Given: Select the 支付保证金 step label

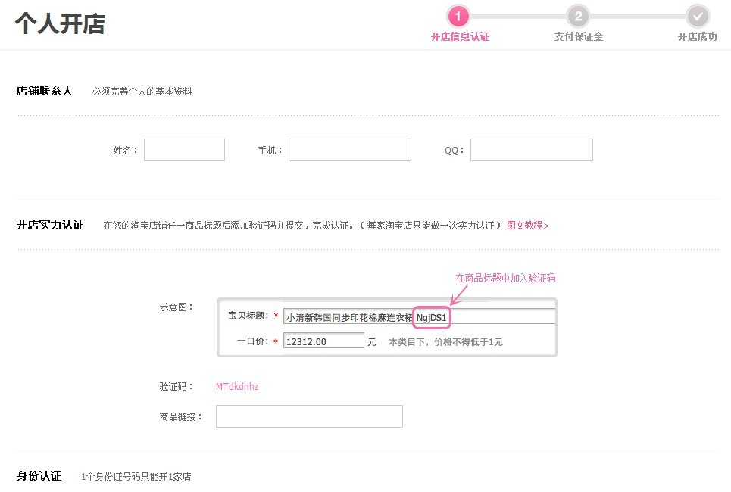Looking at the screenshot, I should tap(578, 36).
